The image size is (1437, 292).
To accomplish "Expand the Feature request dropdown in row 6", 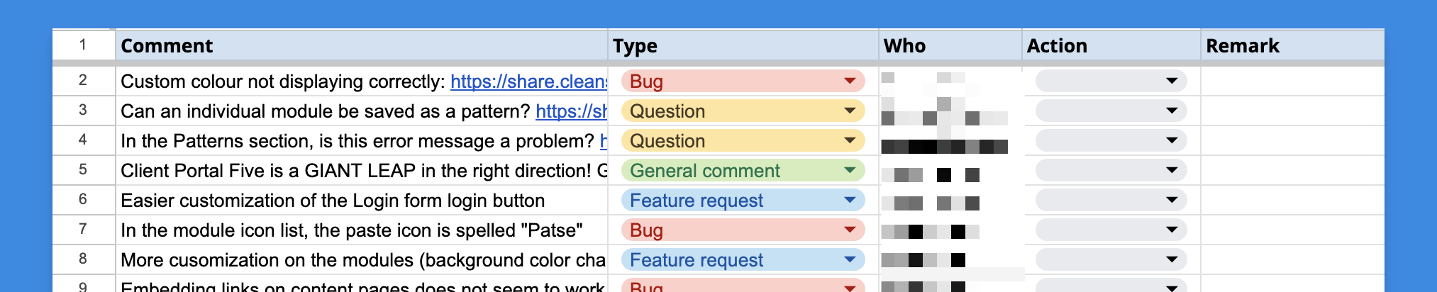I will tap(849, 200).
